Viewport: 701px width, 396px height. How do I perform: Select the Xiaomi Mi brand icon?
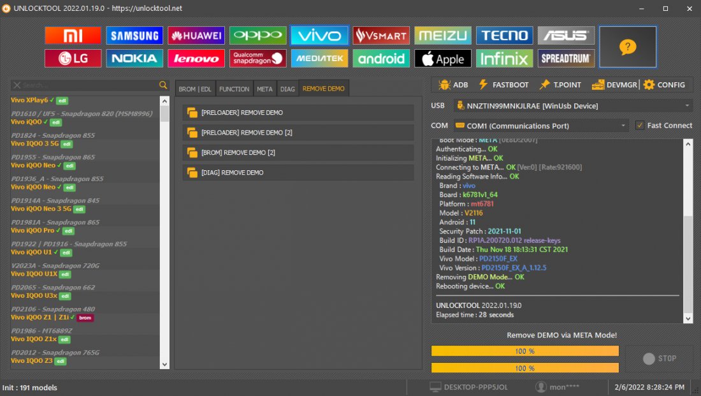click(x=73, y=35)
